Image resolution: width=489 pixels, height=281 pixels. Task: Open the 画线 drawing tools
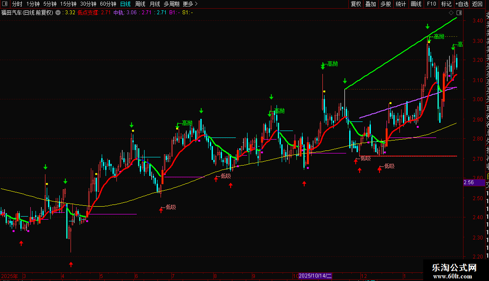click(416, 4)
